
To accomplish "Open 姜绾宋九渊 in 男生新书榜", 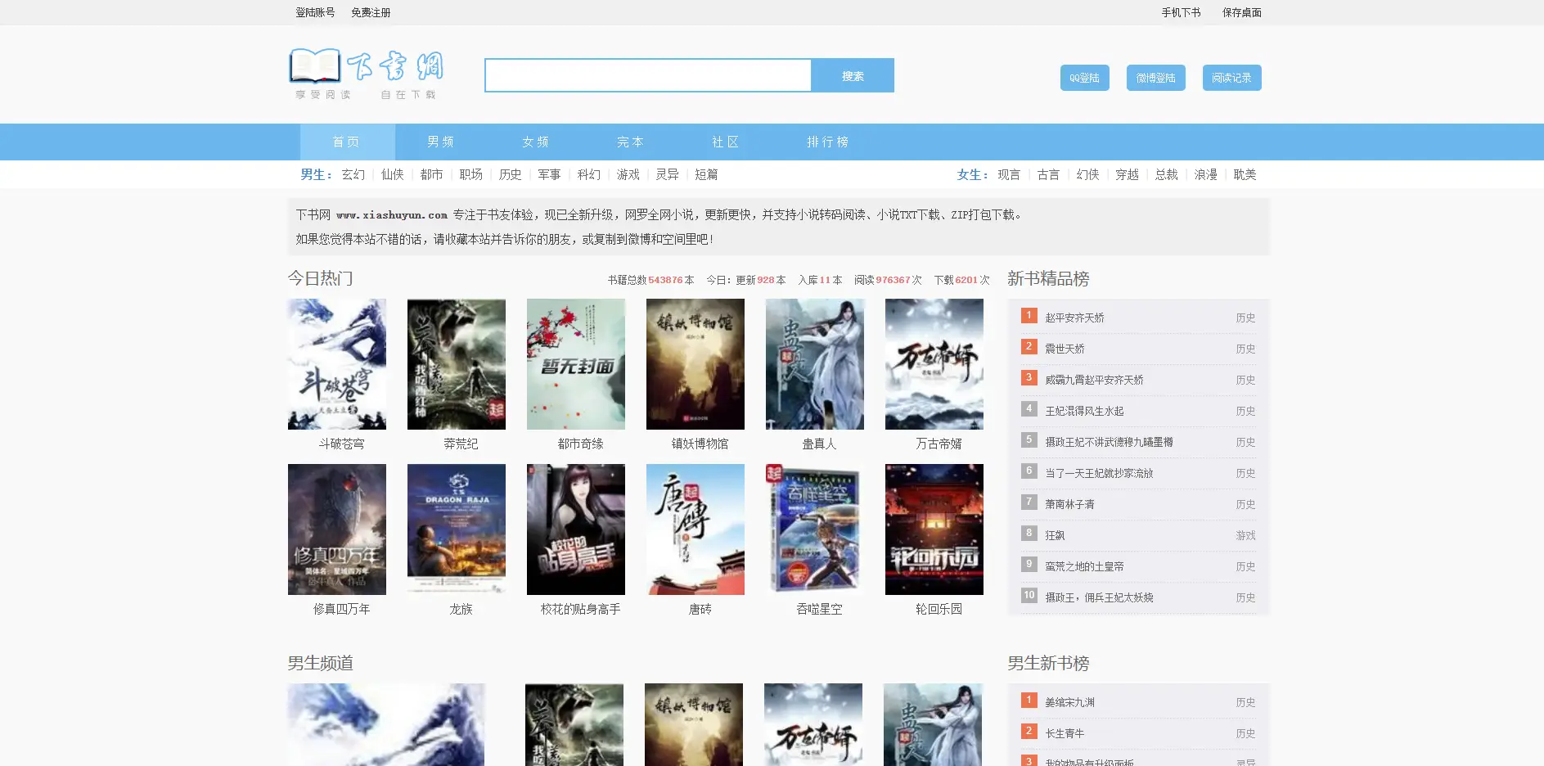I will click(x=1069, y=702).
